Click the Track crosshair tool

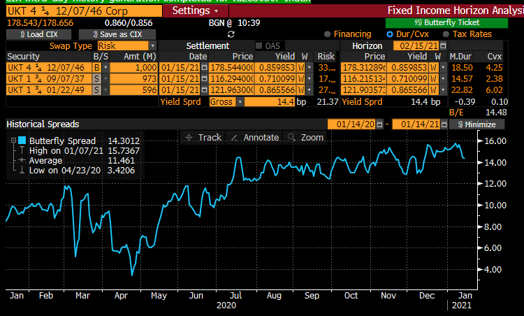[203, 138]
